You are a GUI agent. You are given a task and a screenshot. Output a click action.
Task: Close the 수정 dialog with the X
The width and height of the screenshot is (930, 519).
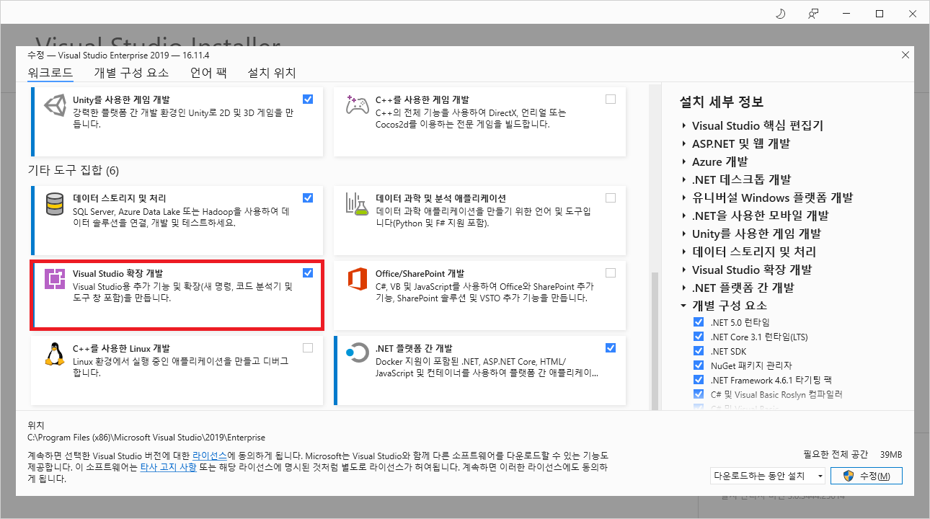(905, 55)
